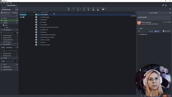Viewport: 172px width, 97px height.
Task: Expand the GITHUB ACTIONS section
Action: pyautogui.click(x=9, y=70)
